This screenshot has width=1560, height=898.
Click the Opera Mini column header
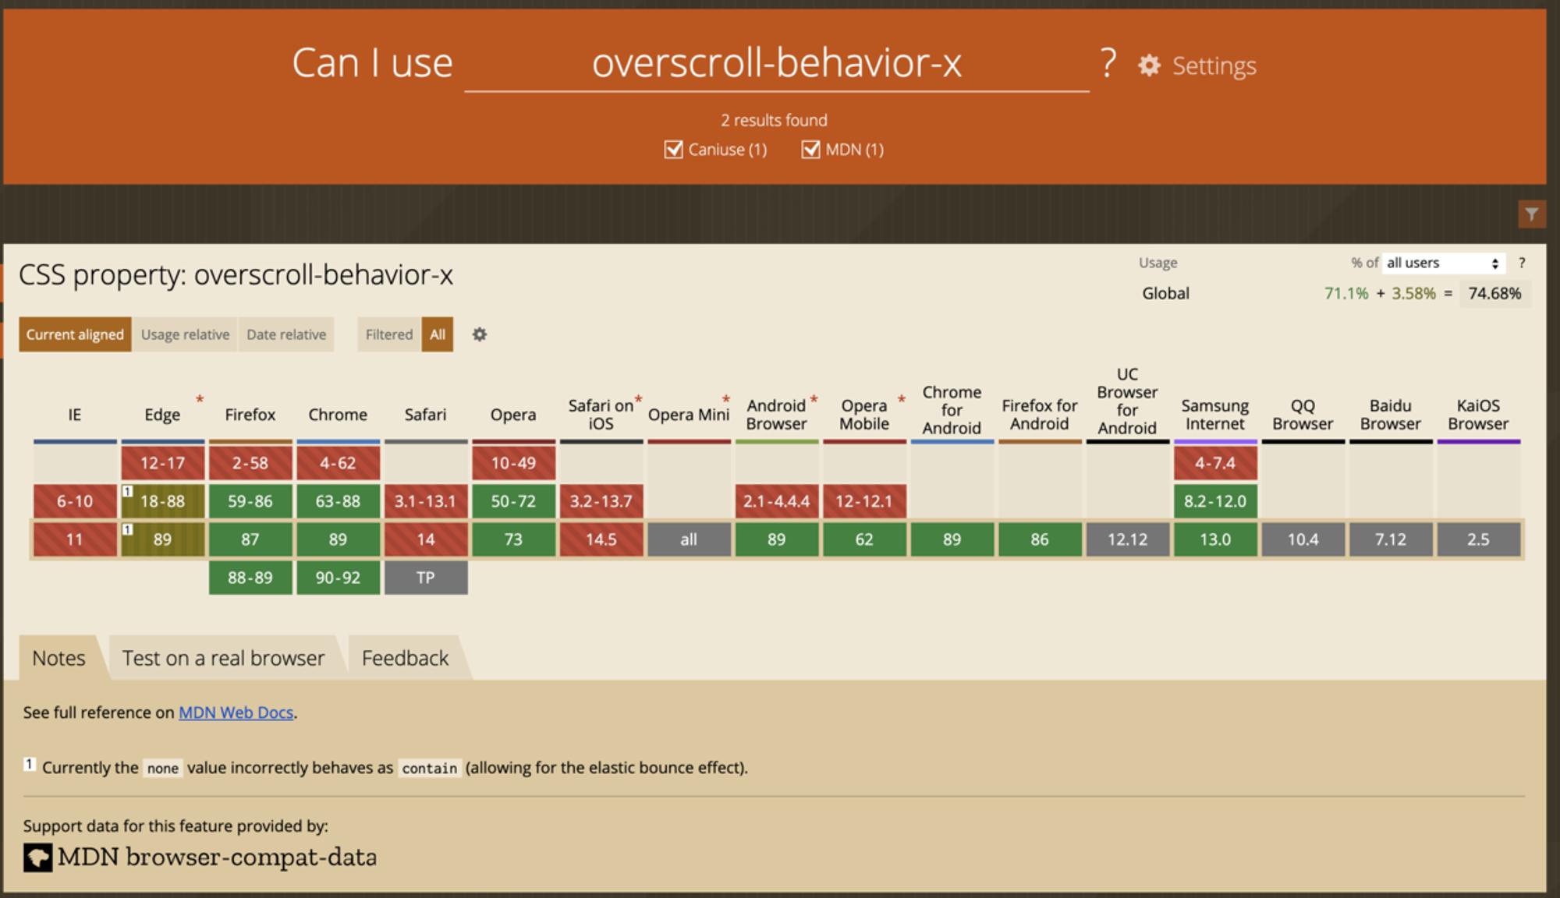point(689,415)
